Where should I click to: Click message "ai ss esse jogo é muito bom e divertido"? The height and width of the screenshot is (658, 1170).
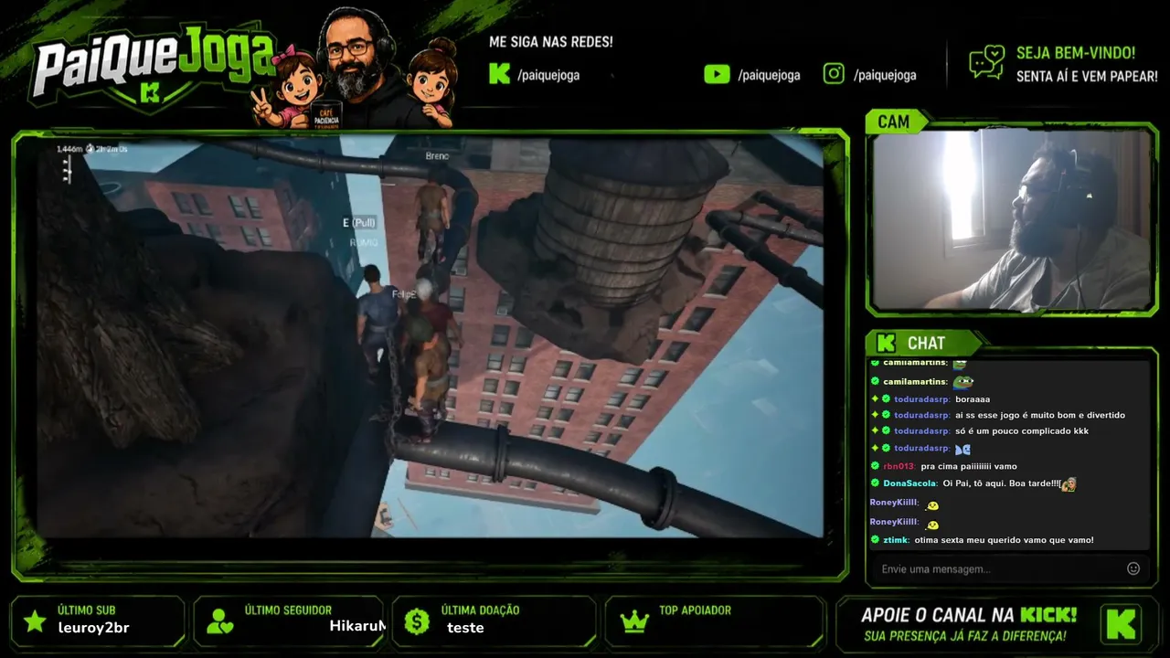1039,415
